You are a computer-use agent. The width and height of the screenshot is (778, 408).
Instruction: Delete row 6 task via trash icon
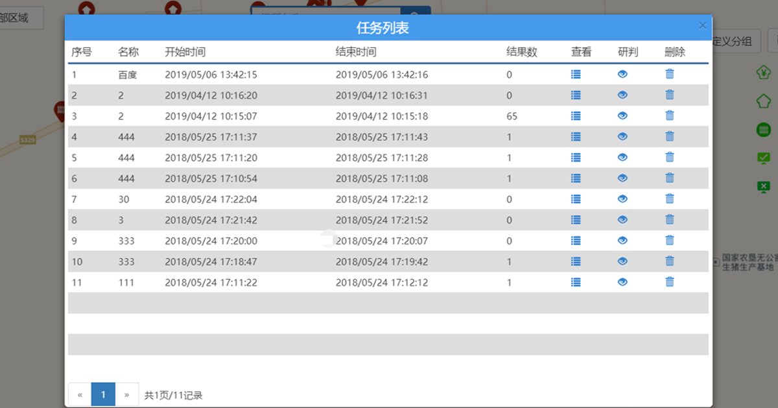(670, 178)
